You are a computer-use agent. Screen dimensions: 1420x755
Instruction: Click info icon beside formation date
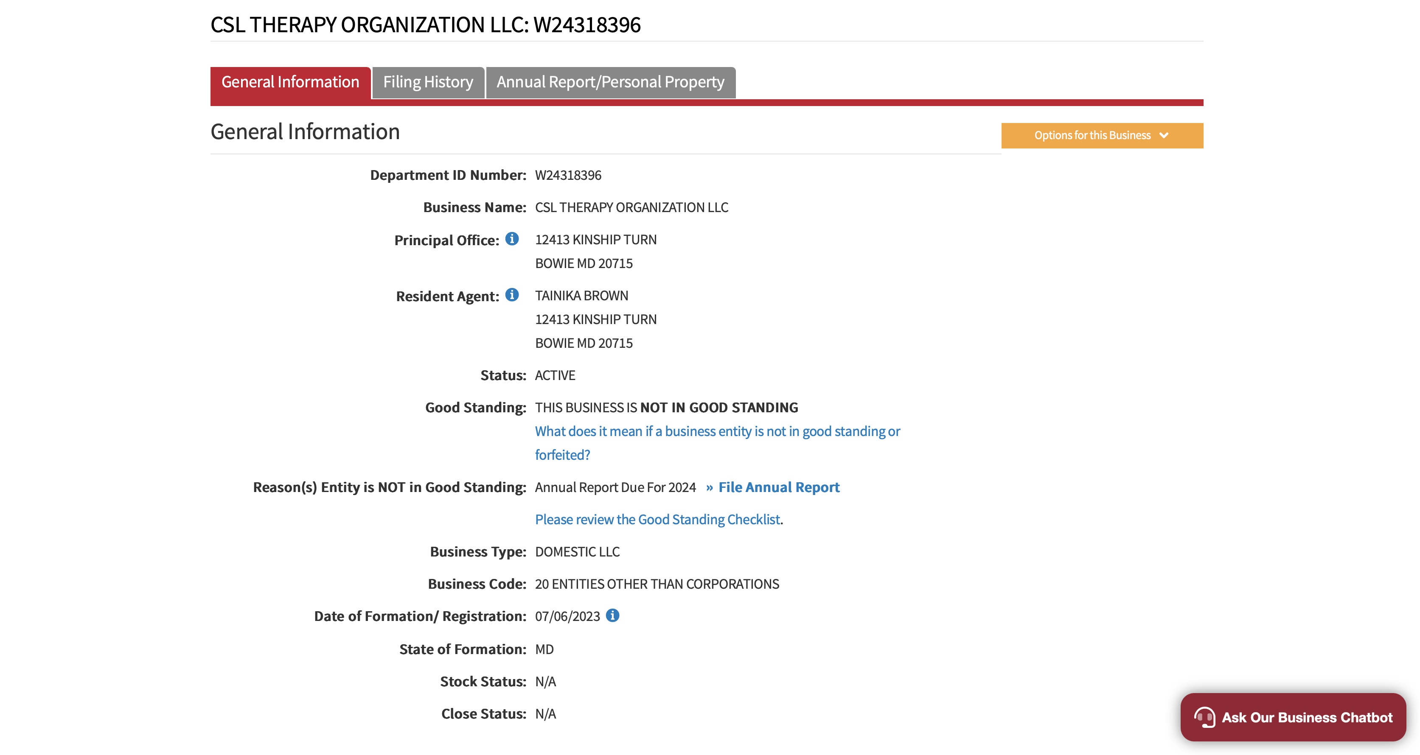tap(612, 615)
